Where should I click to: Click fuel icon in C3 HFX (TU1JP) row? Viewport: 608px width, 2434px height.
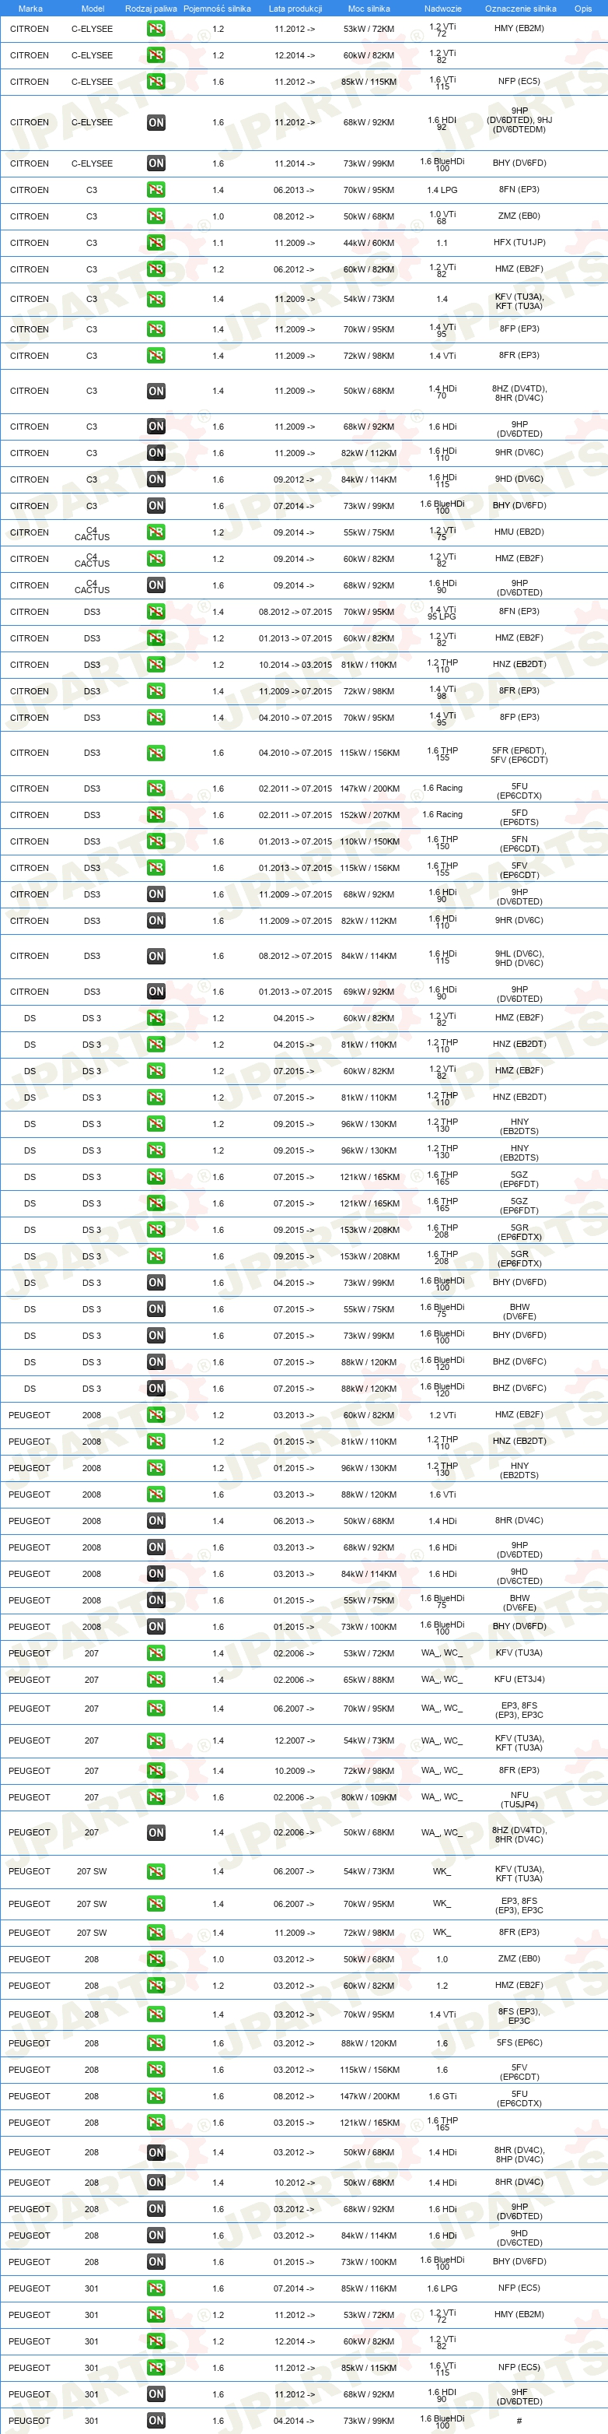(155, 243)
